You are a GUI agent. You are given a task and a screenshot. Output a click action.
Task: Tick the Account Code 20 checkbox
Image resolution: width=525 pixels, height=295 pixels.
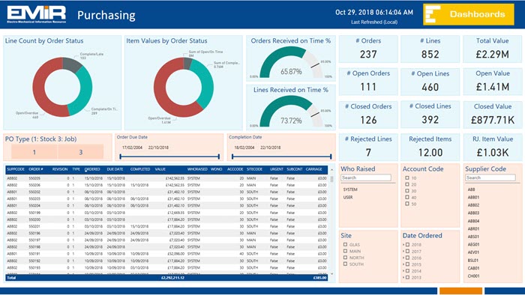(407, 184)
